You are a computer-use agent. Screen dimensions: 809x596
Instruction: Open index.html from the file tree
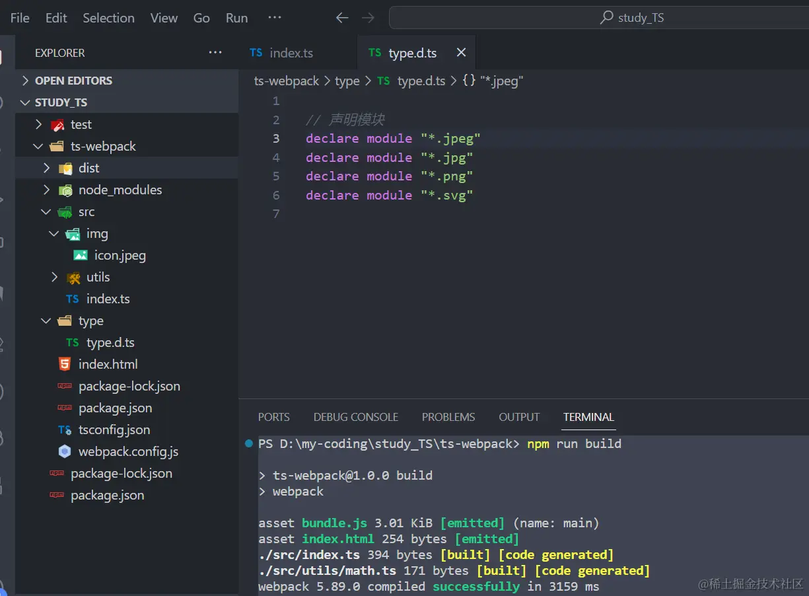108,364
